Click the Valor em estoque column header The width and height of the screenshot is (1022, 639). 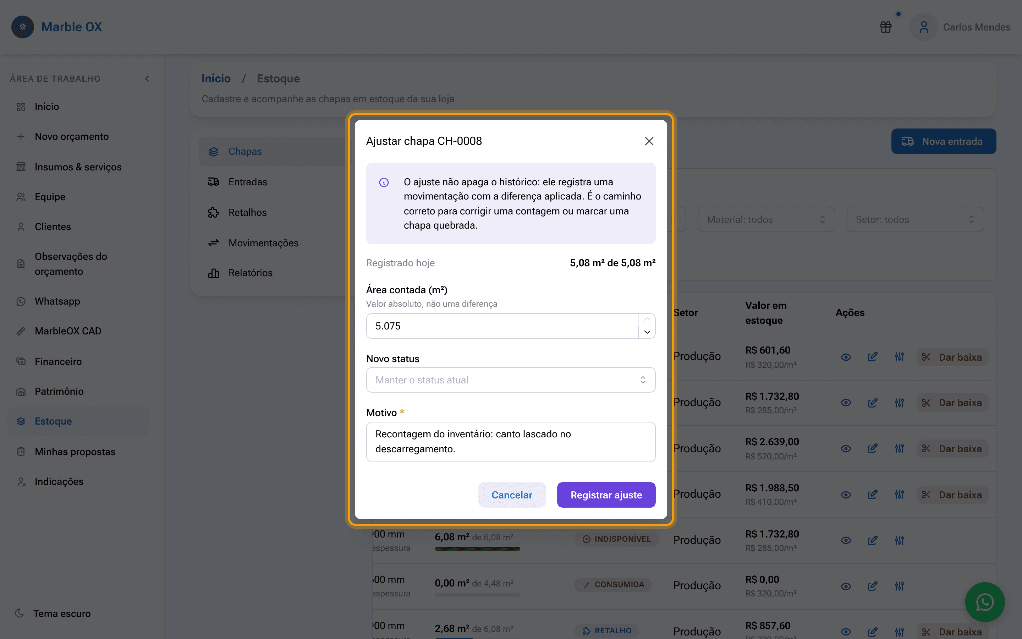[766, 313]
